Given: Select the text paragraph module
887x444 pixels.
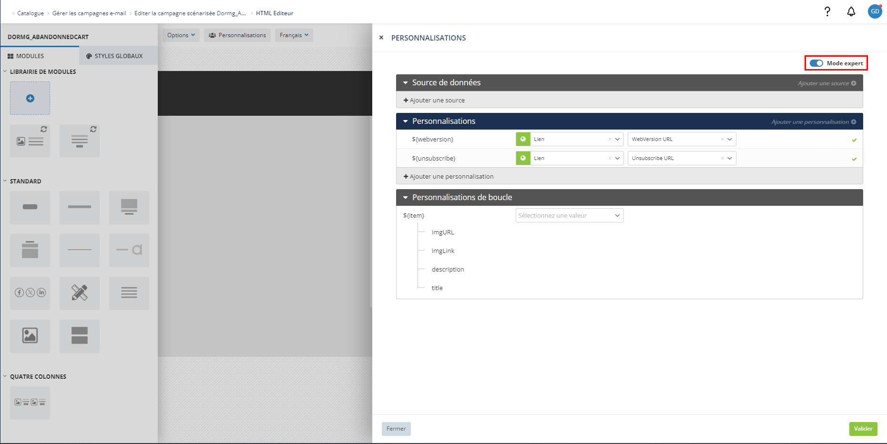Looking at the screenshot, I should pyautogui.click(x=129, y=293).
